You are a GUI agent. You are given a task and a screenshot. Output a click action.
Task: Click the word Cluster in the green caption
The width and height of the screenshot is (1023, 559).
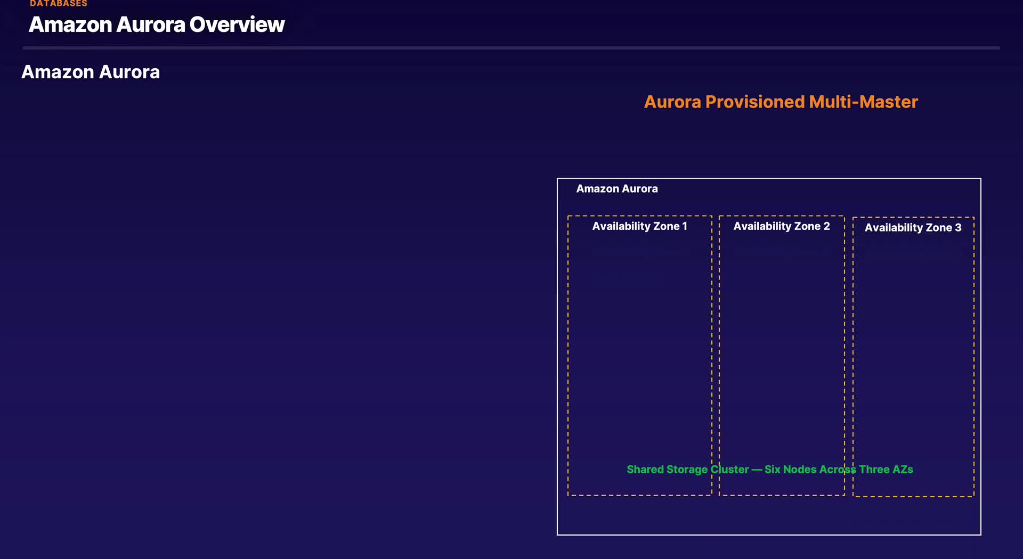coord(730,470)
